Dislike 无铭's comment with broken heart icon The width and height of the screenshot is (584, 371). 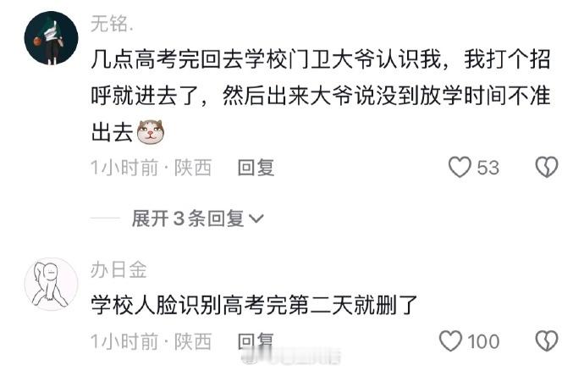pyautogui.click(x=547, y=167)
